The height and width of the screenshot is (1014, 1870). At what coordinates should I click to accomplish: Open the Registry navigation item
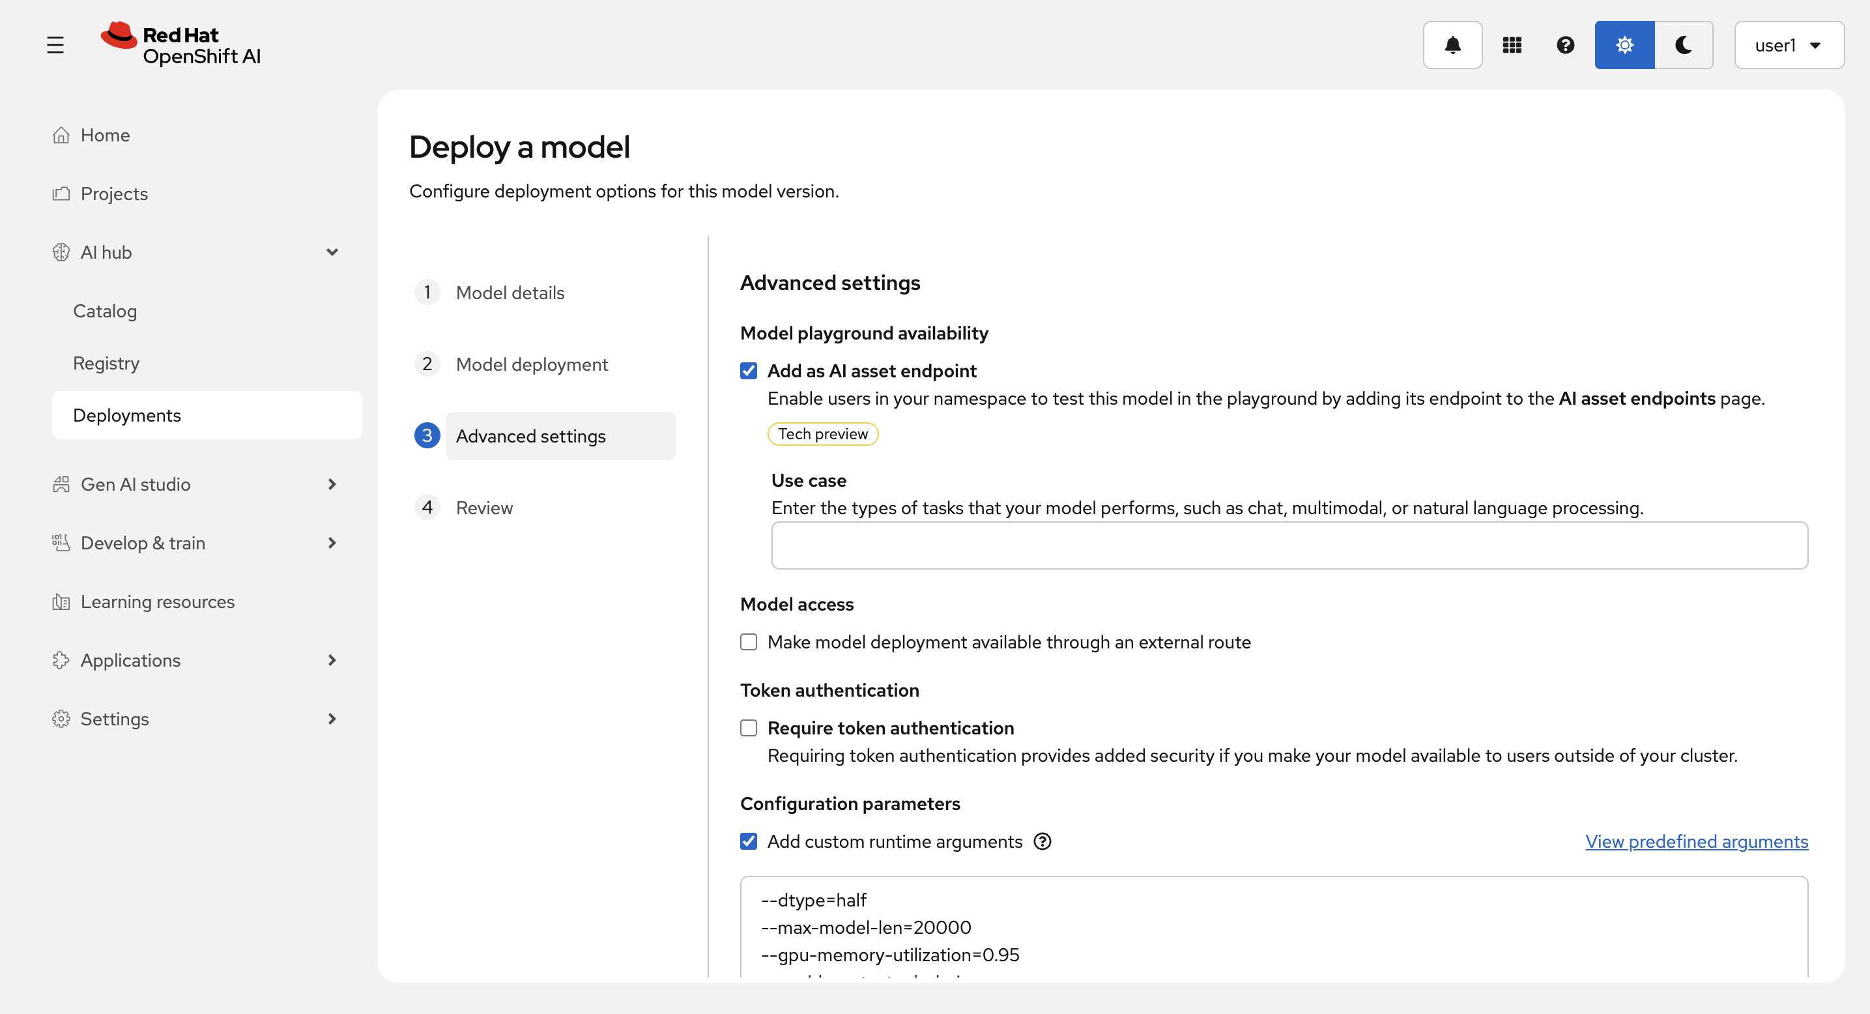106,363
